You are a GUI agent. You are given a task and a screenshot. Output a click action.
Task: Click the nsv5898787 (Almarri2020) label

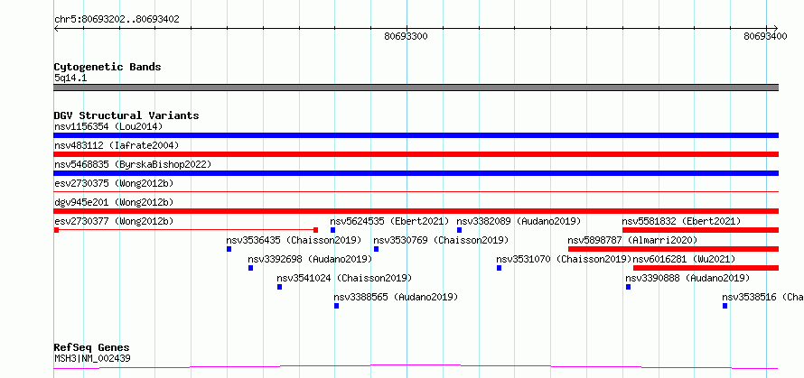tap(632, 240)
